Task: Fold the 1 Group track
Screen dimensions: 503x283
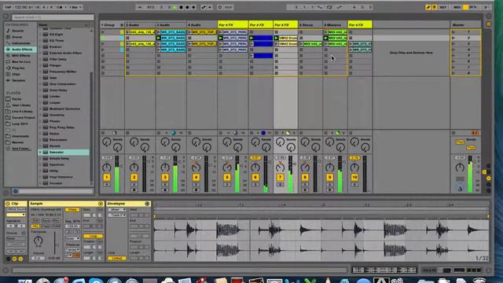Action: tap(122, 25)
